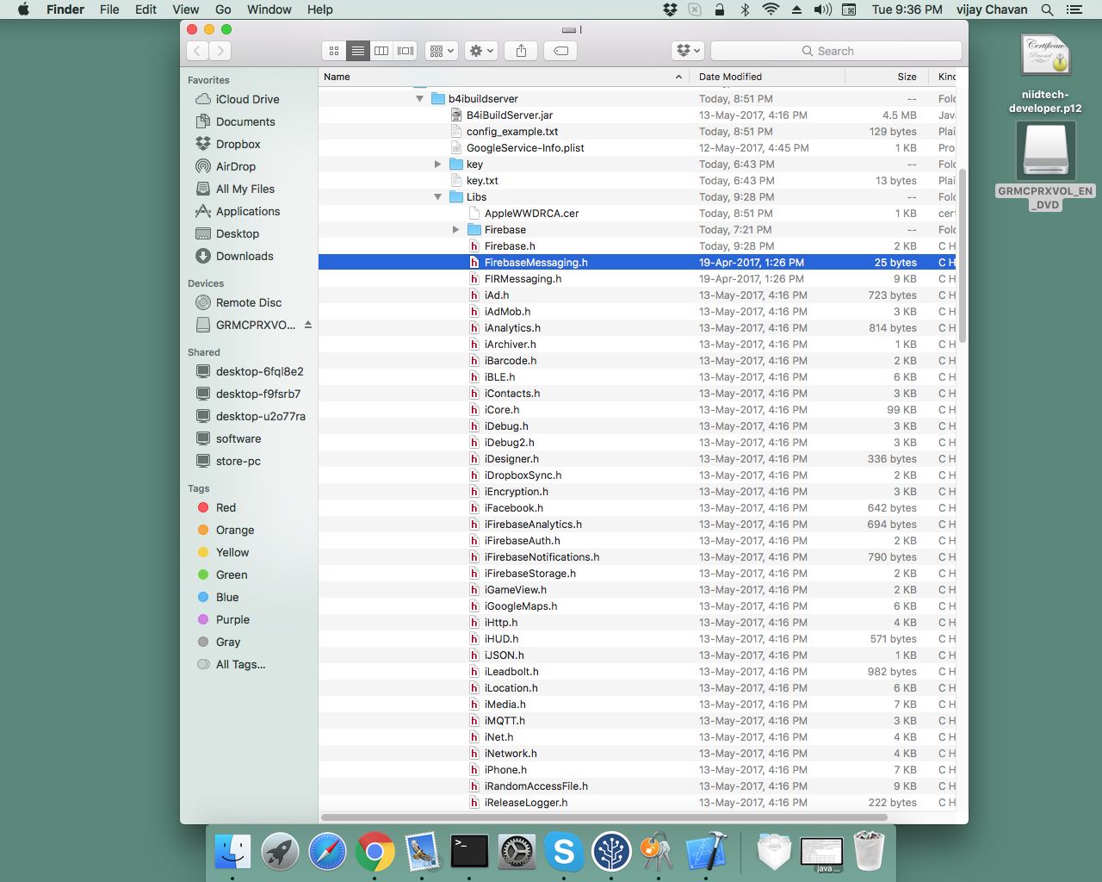Open the niidtech-developer.p12 desktop file
The width and height of the screenshot is (1102, 882).
(x=1045, y=73)
